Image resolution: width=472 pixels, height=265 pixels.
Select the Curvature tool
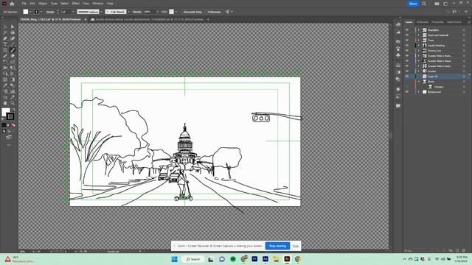click(x=13, y=38)
